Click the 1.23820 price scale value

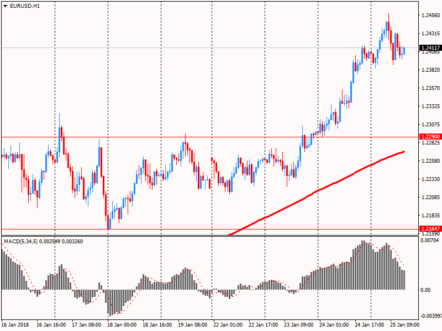click(x=431, y=70)
